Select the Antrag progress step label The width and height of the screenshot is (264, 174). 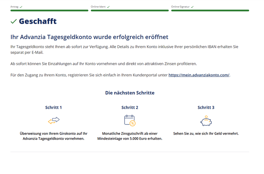14,7
